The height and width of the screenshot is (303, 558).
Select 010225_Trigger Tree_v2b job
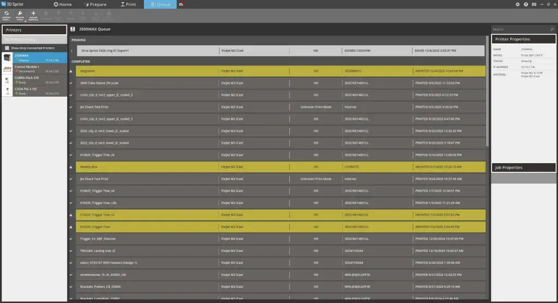click(281, 203)
